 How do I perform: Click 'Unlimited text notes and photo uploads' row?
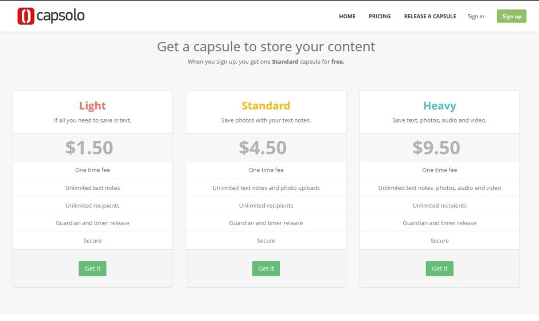coord(266,188)
